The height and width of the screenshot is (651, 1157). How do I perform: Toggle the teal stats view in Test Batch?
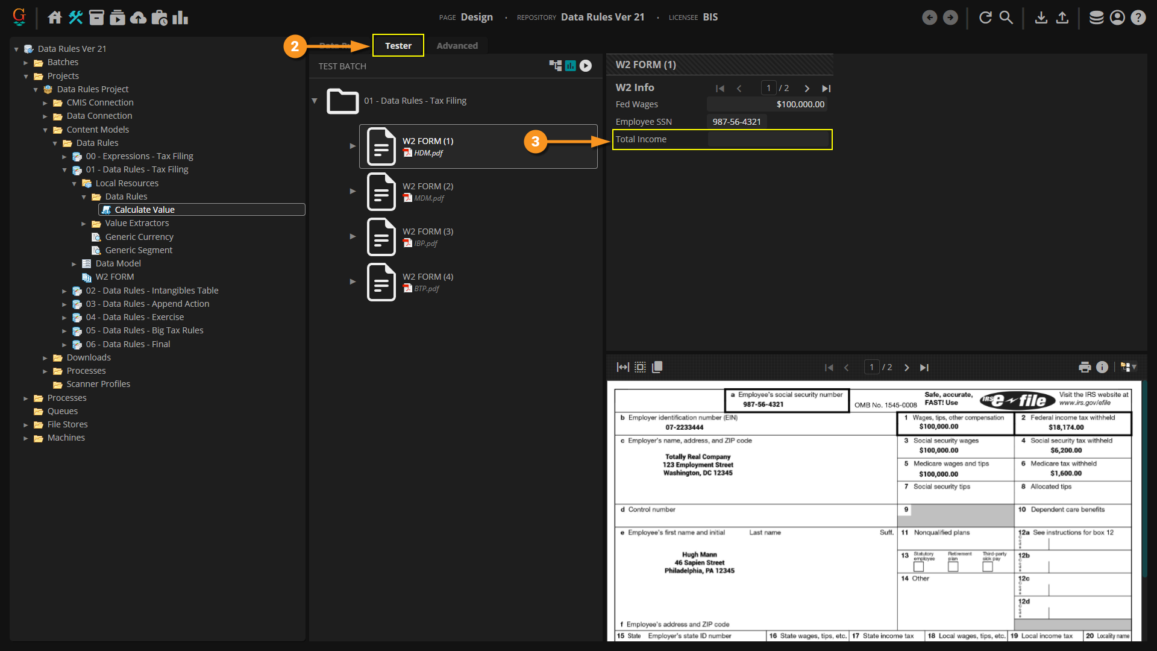570,66
